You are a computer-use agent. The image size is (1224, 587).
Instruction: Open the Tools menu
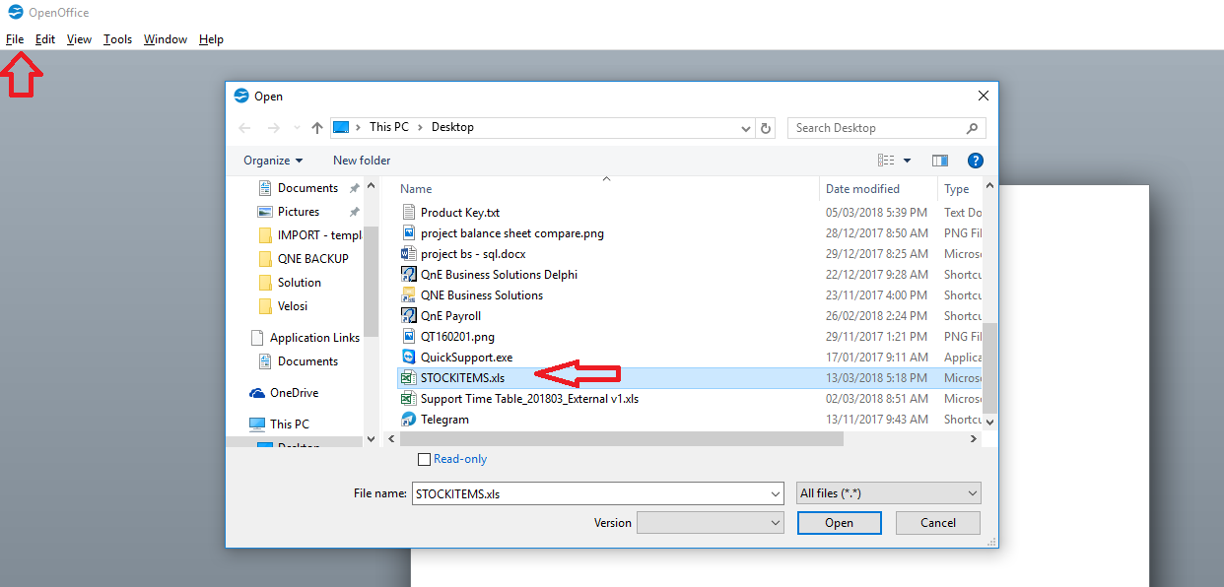pyautogui.click(x=117, y=39)
